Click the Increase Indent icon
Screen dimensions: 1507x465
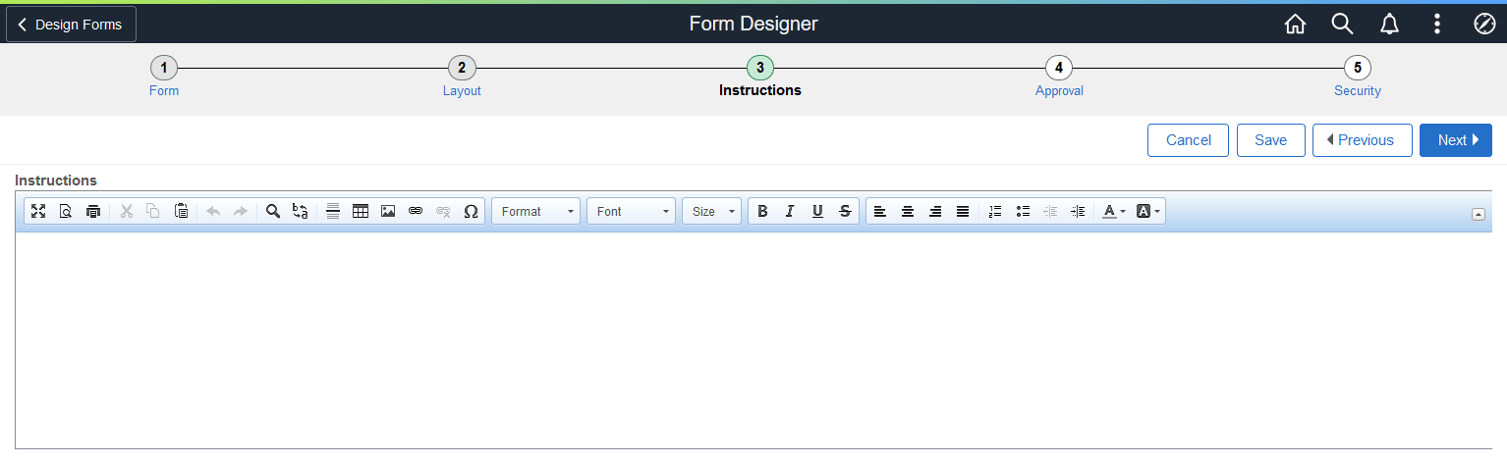(x=1078, y=211)
